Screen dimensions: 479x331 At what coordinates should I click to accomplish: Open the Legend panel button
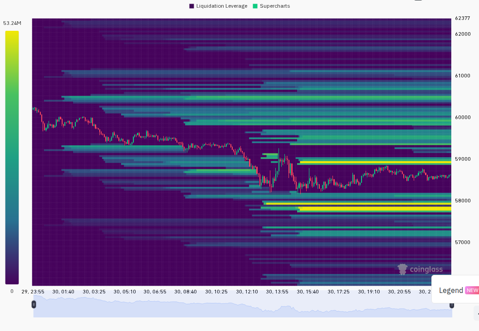tap(455, 290)
